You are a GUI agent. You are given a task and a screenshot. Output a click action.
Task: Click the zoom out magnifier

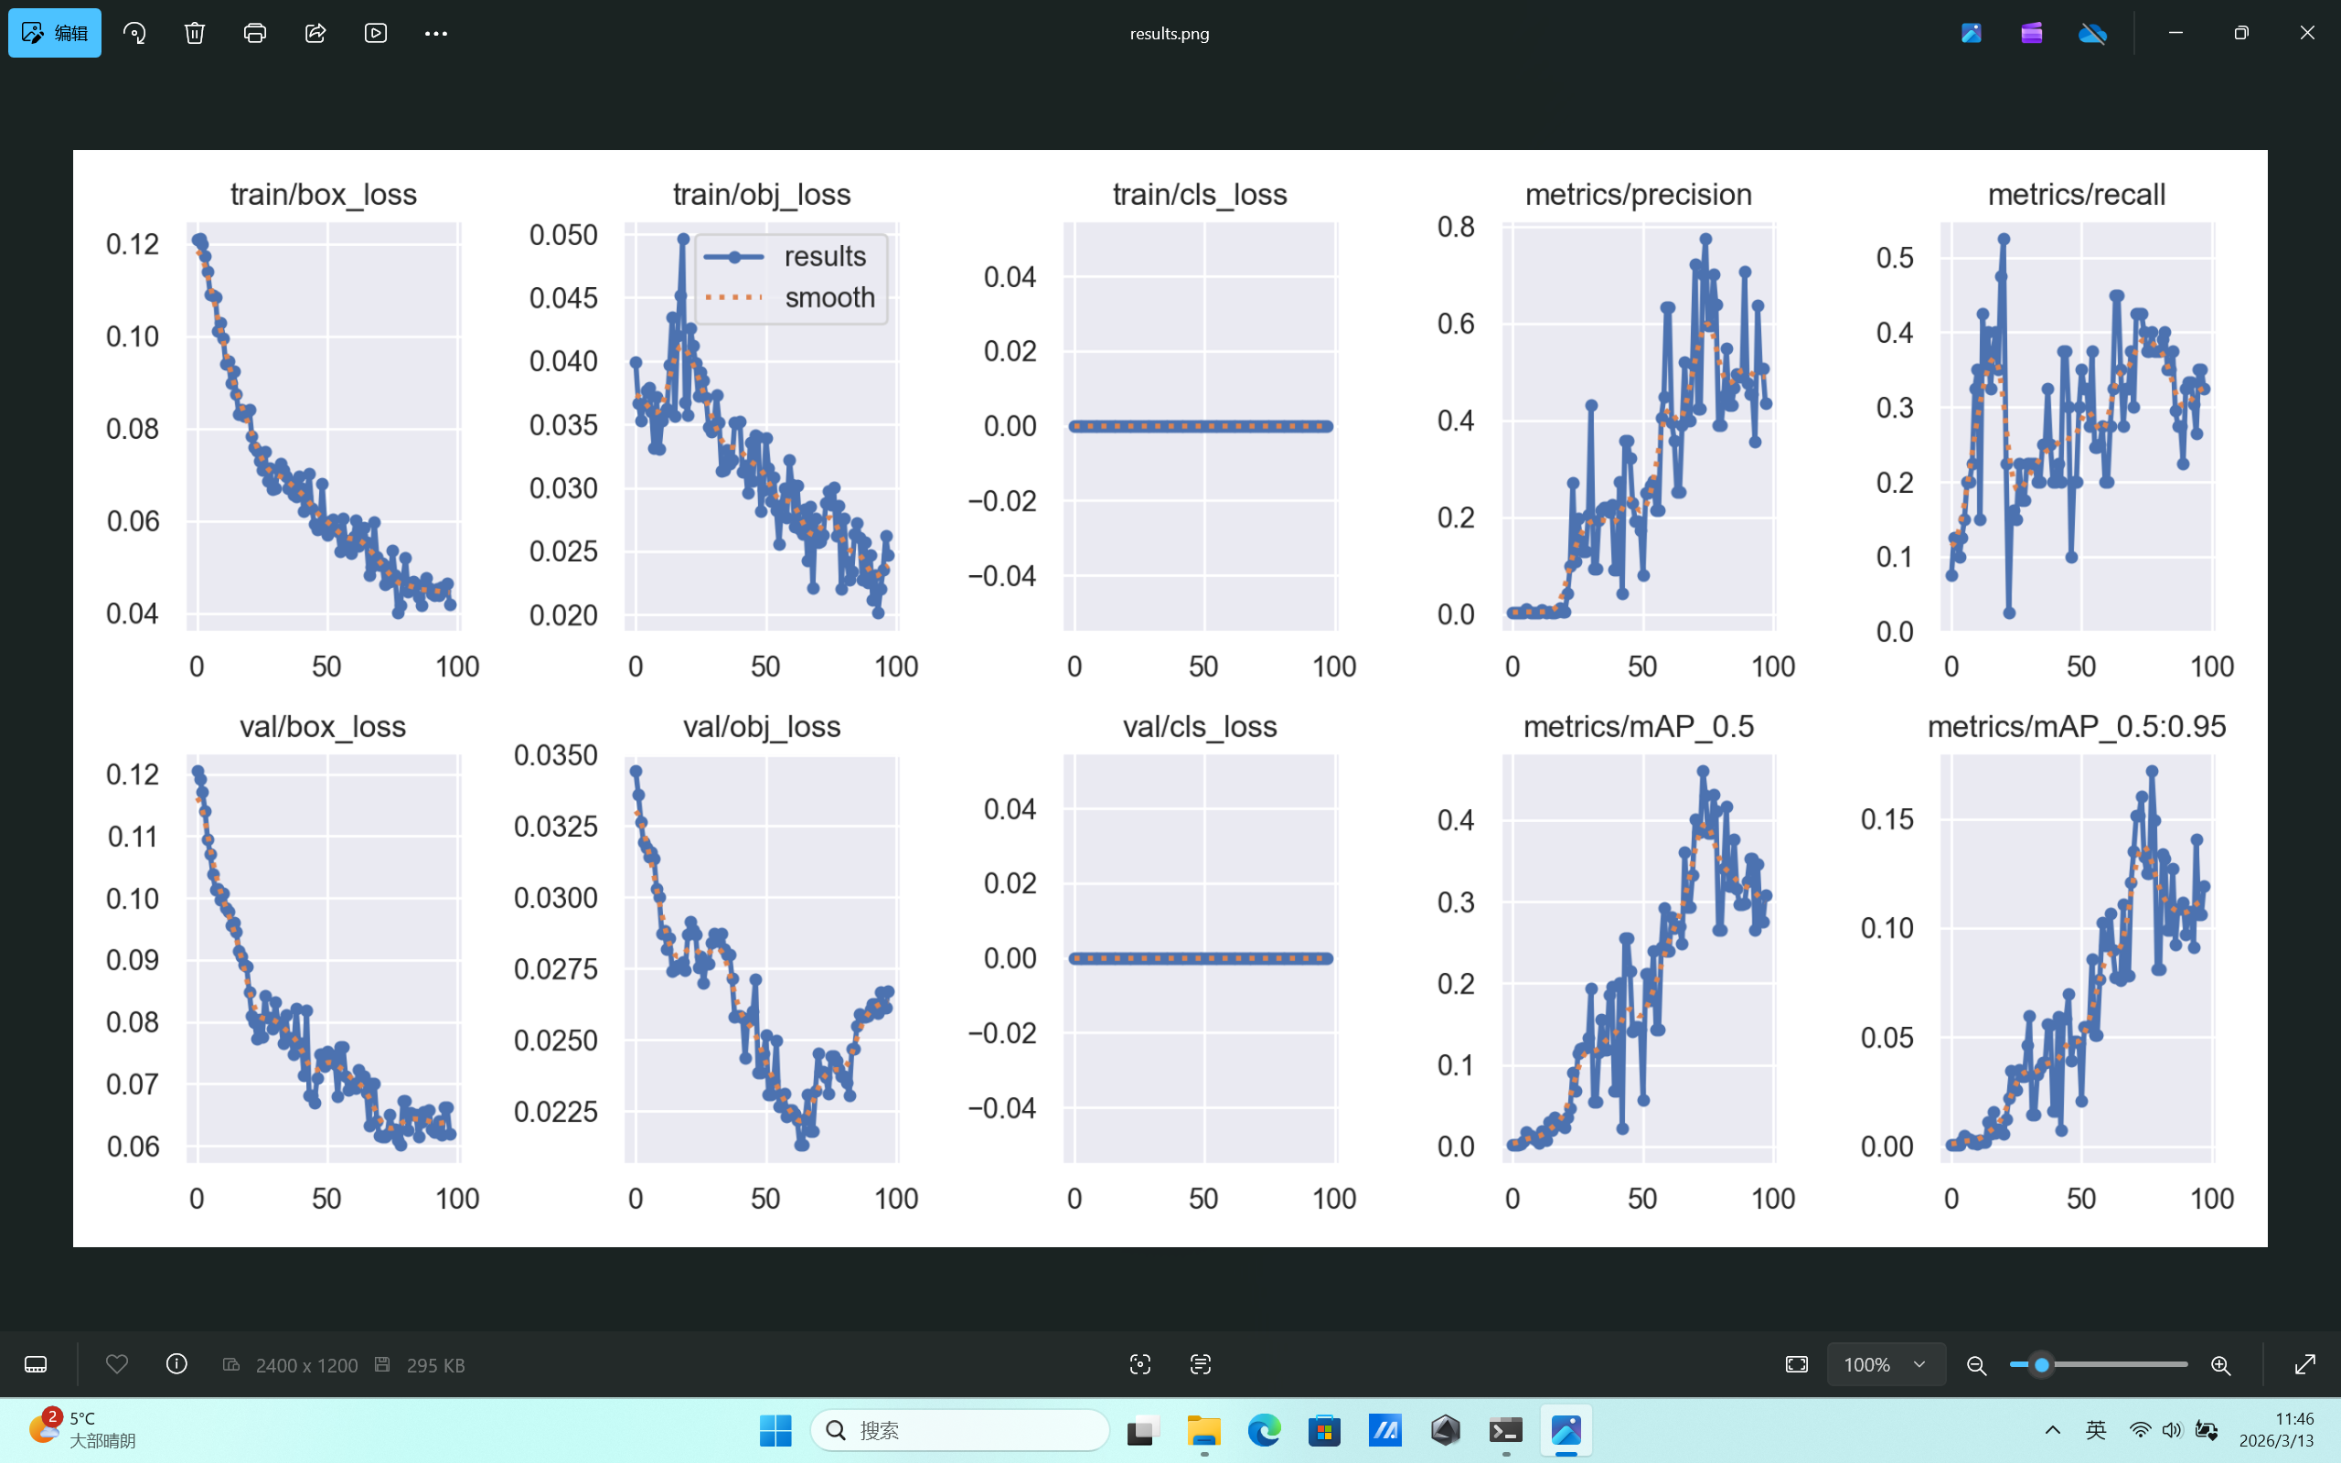1977,1364
